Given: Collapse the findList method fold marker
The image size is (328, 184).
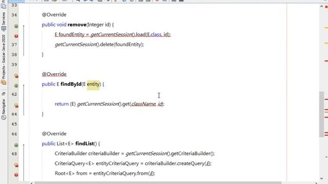Looking at the screenshot, I should pyautogui.click(x=24, y=145).
